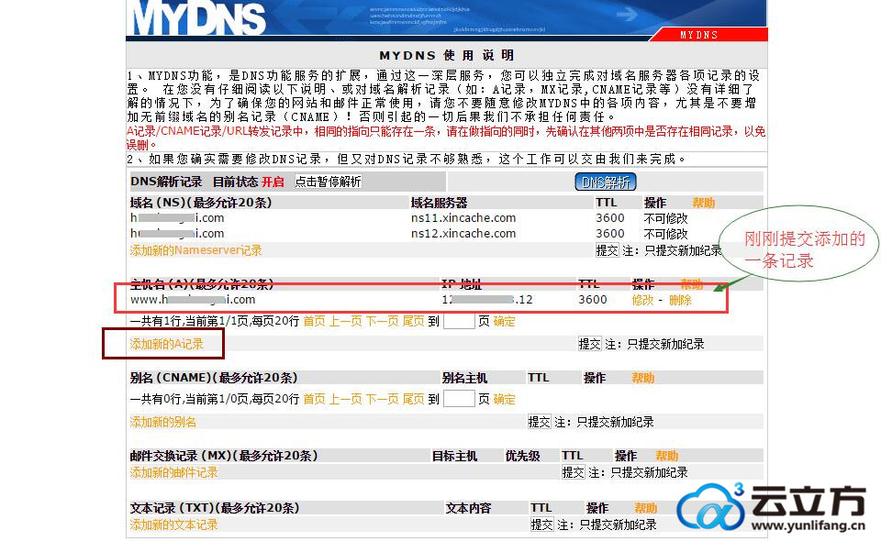Image resolution: width=881 pixels, height=541 pixels.
Task: Open 帮助 help in the 文本记录(TXT) header
Action: pyautogui.click(x=645, y=508)
